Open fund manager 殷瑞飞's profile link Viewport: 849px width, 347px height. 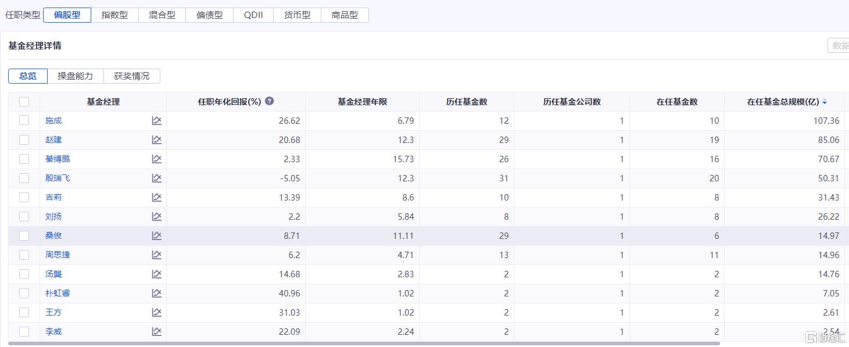point(58,178)
